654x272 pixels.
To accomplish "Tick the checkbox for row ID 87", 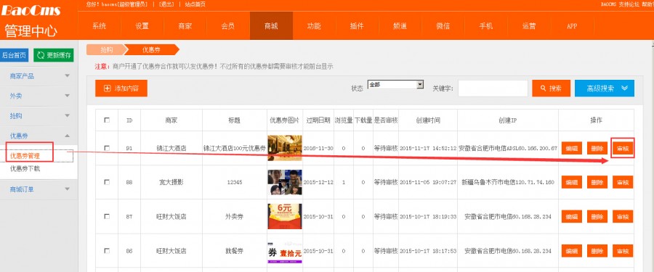I will pos(107,217).
